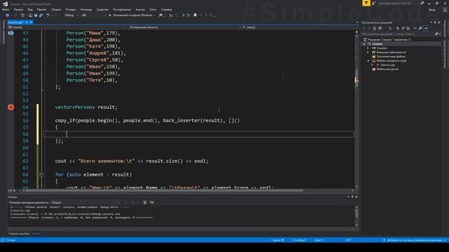
Task: Click the Quick Launch magnifier icon
Action: pos(422,3)
